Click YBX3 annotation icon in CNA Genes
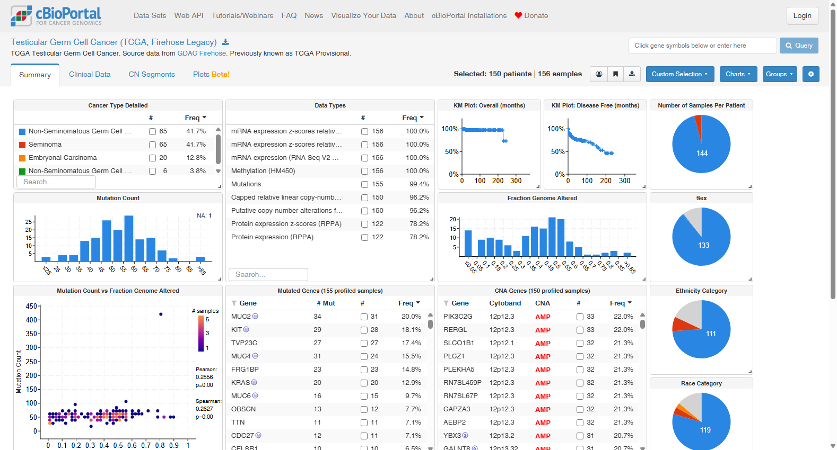The image size is (837, 450). click(465, 436)
